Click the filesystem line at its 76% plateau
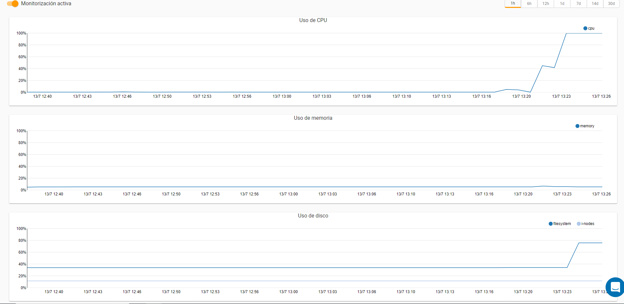Screen dimensions: 624x304 [x=590, y=243]
